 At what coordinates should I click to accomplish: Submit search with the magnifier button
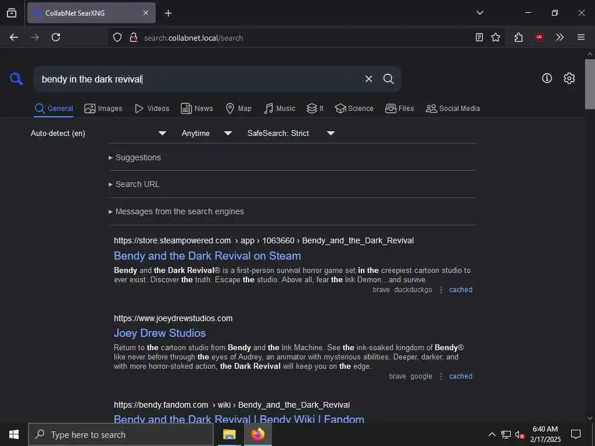pyautogui.click(x=388, y=79)
